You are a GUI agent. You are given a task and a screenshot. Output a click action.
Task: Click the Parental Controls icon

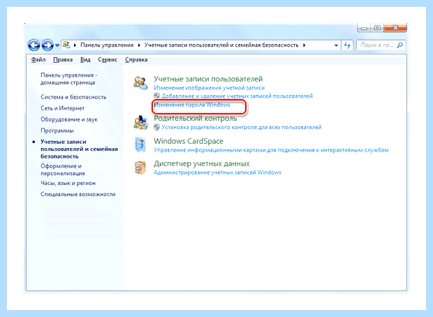pos(140,123)
